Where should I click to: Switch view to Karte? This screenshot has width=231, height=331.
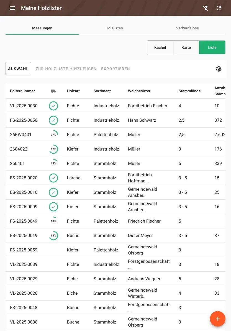pos(186,47)
